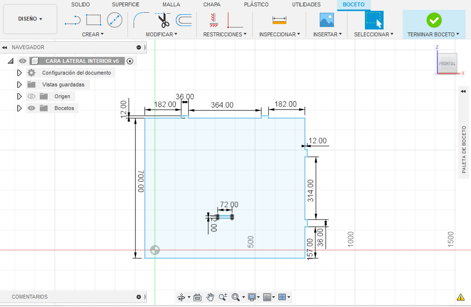Expand the Bocetos tree node

point(20,108)
